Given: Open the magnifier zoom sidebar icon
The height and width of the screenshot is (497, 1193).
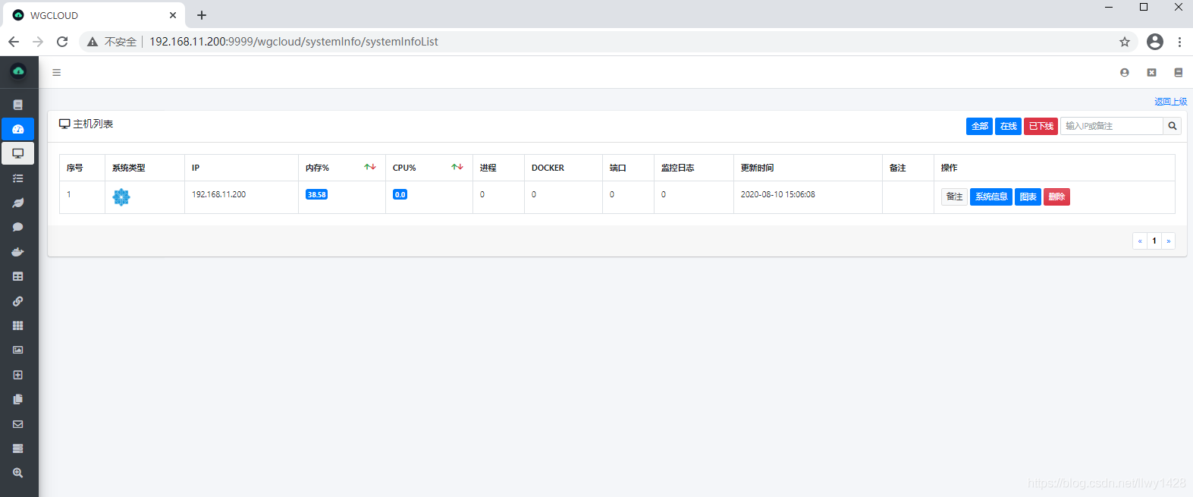Looking at the screenshot, I should pos(18,473).
